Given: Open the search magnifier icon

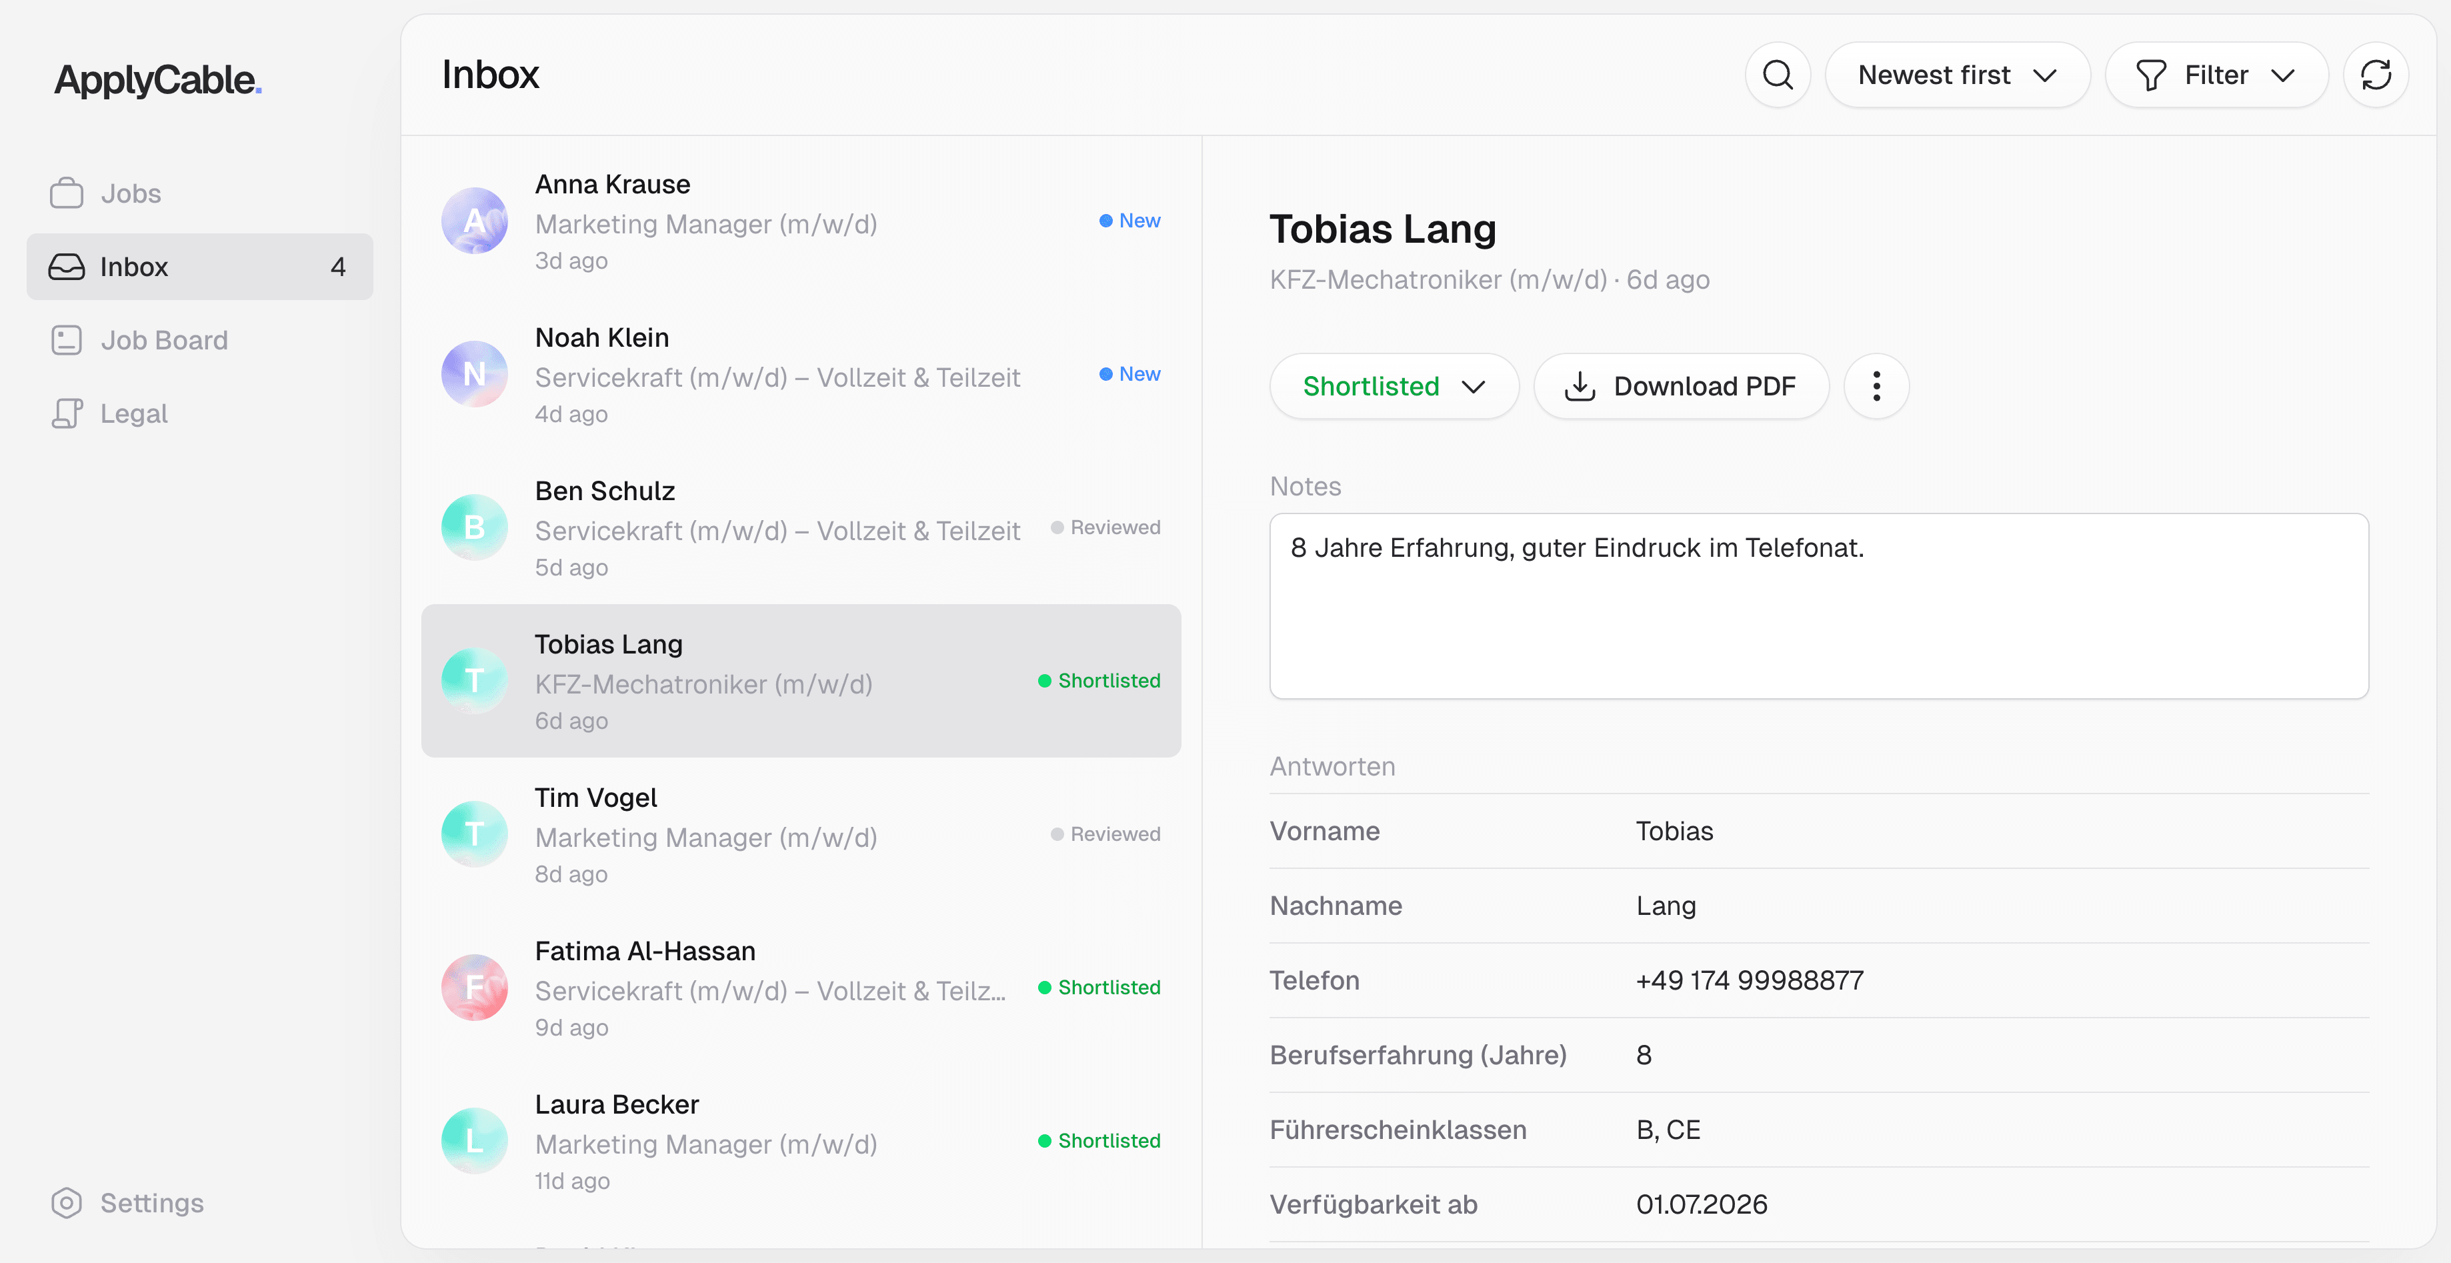Looking at the screenshot, I should [1778, 74].
